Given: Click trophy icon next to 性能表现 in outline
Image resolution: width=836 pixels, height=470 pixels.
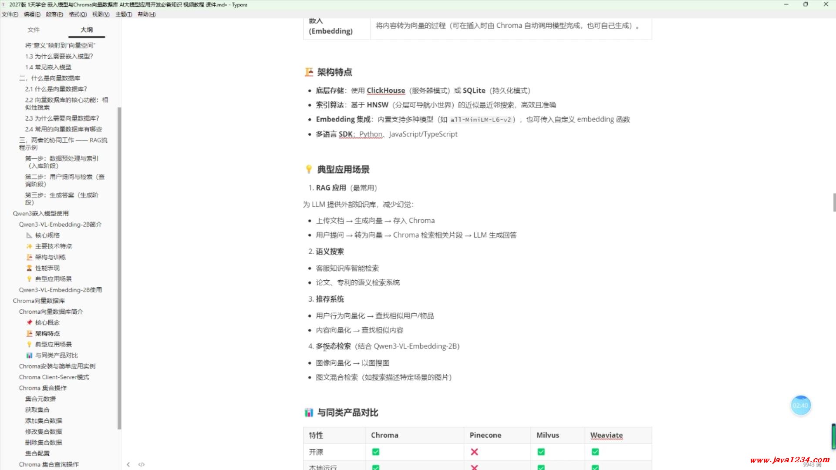Looking at the screenshot, I should (29, 268).
